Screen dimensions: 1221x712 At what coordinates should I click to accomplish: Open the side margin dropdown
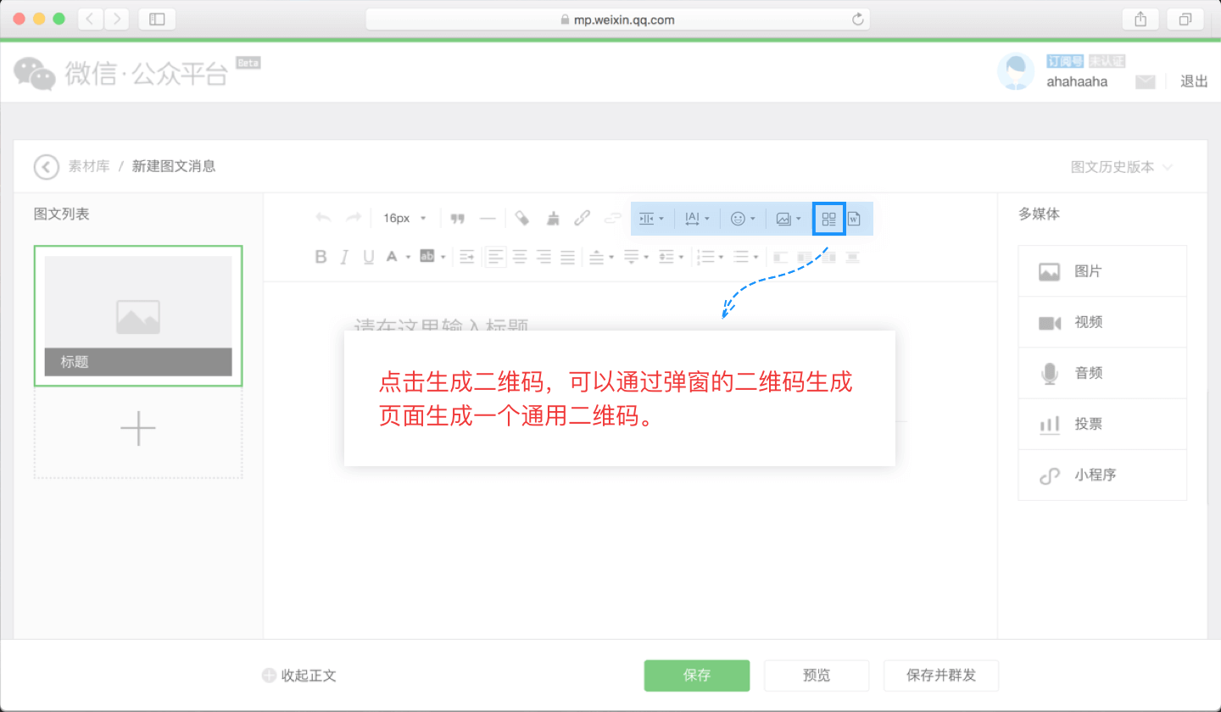[651, 219]
